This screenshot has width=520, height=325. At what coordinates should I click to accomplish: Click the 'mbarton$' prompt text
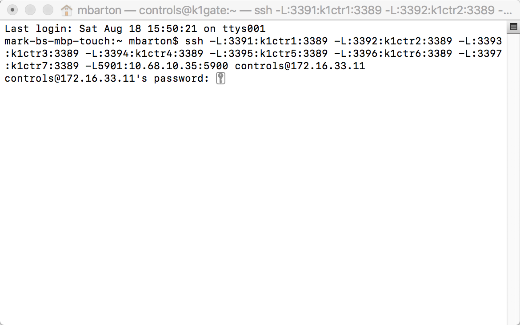(x=153, y=42)
